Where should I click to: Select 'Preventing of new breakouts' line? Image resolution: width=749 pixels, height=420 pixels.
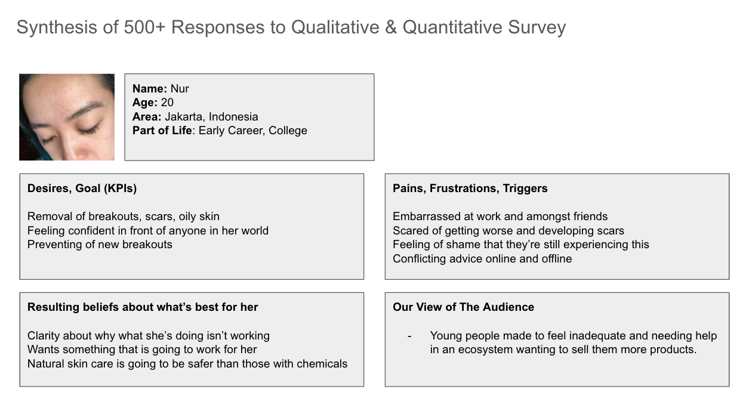[100, 245]
